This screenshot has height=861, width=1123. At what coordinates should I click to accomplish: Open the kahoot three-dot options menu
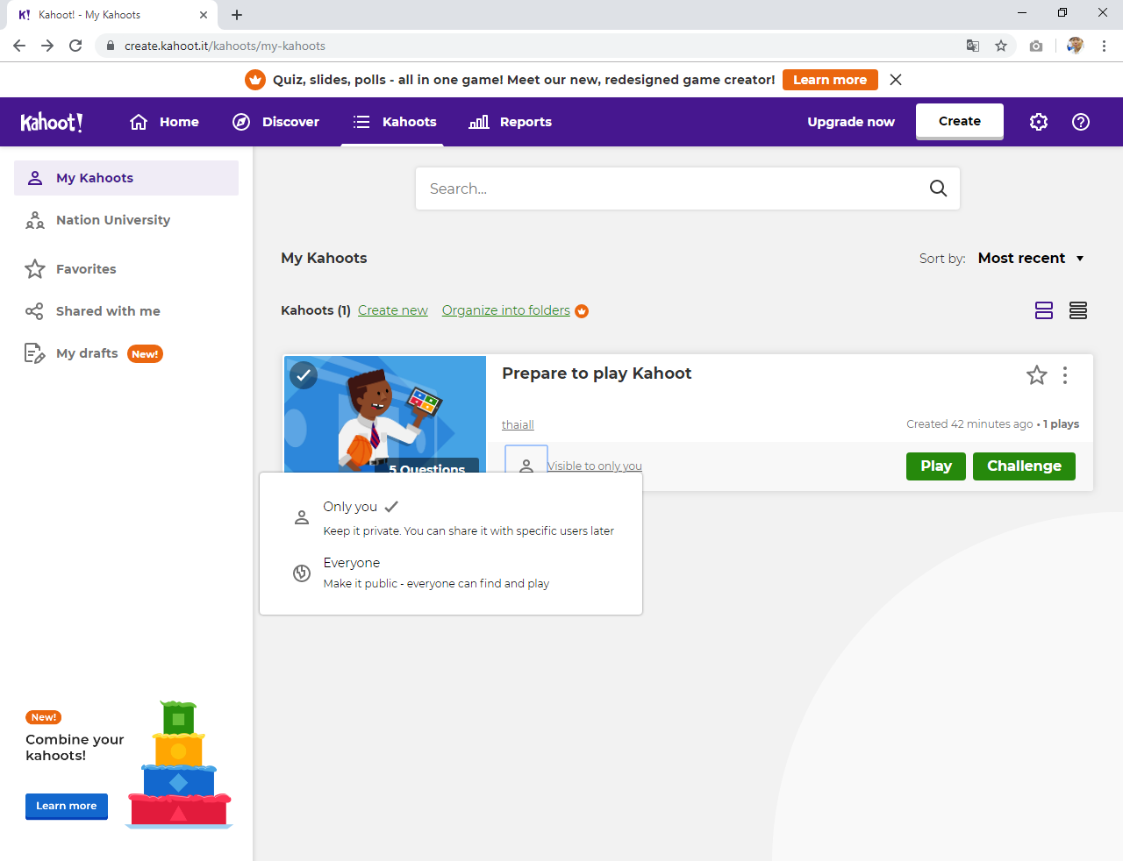click(x=1065, y=375)
